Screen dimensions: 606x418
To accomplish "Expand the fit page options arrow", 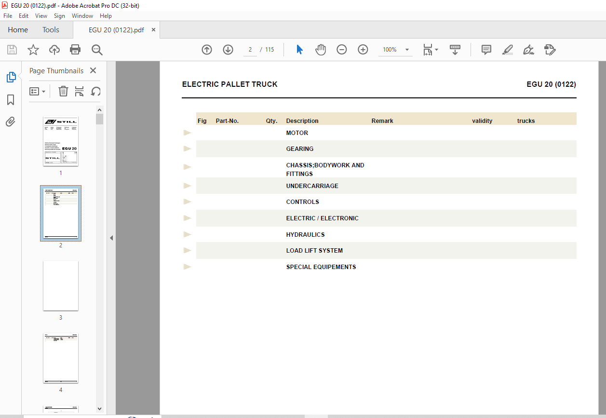I will point(436,50).
